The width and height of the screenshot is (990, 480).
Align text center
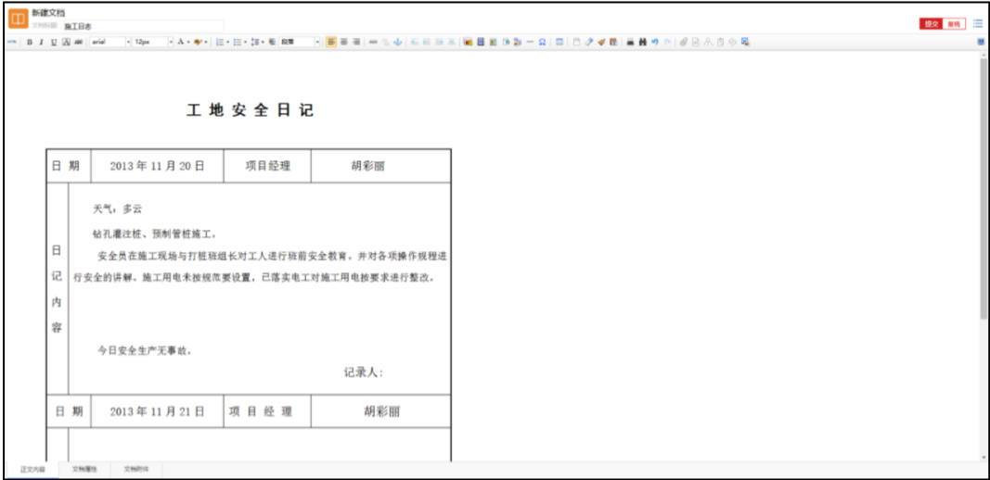(x=344, y=43)
